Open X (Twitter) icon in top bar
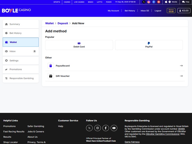The image size is (192, 144). click(x=144, y=2)
